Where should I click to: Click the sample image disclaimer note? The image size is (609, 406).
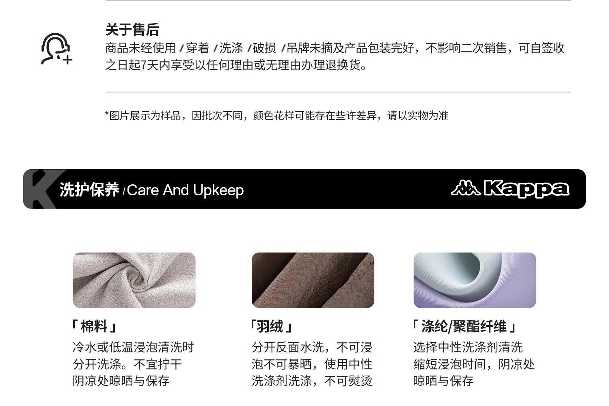click(276, 115)
